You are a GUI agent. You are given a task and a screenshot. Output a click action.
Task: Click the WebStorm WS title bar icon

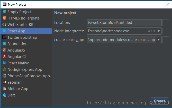[x=5, y=4]
